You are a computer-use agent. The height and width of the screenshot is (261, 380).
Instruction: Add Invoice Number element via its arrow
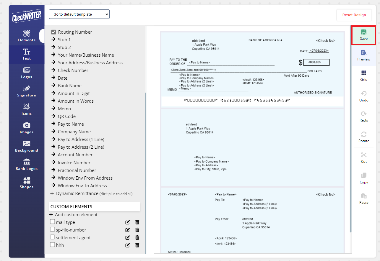53,162
